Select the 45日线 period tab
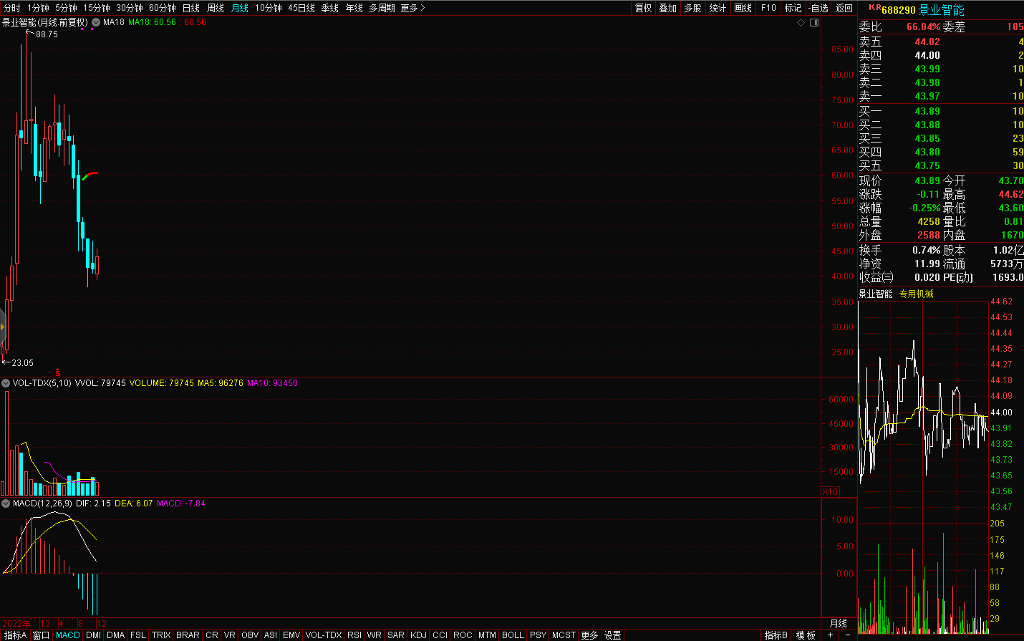 301,8
